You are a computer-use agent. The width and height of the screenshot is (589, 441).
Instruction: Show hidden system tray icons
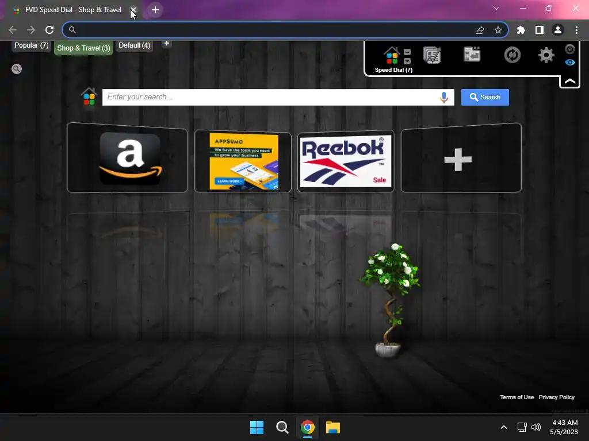coord(504,427)
